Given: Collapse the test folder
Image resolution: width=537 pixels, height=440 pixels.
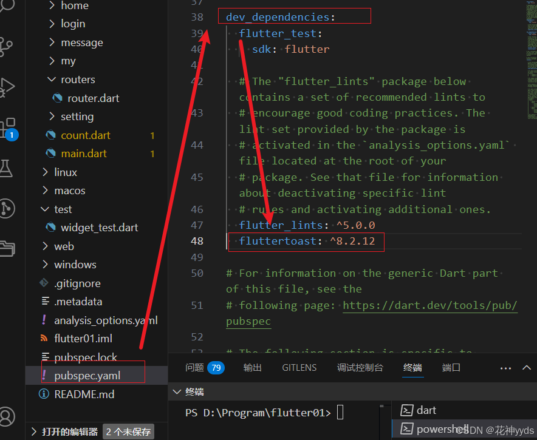Looking at the screenshot, I should coord(45,209).
